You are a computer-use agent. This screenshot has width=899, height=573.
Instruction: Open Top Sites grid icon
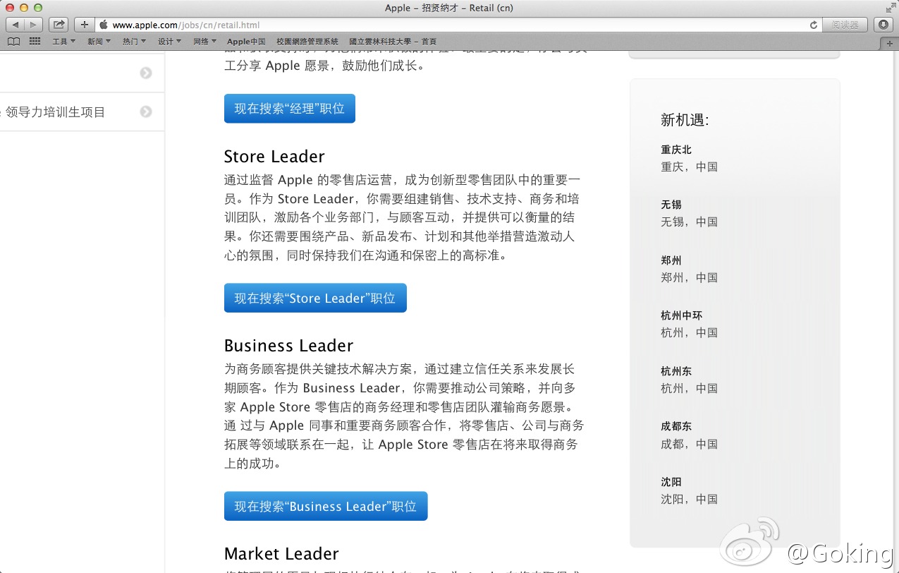coord(35,42)
